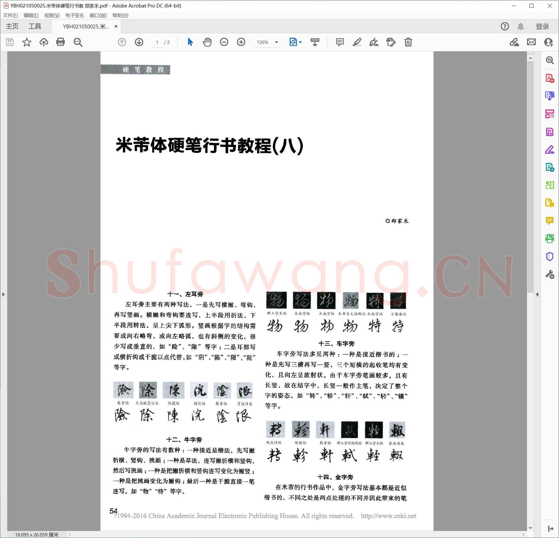Open the Organize Pages tool in sidebar

tap(550, 114)
